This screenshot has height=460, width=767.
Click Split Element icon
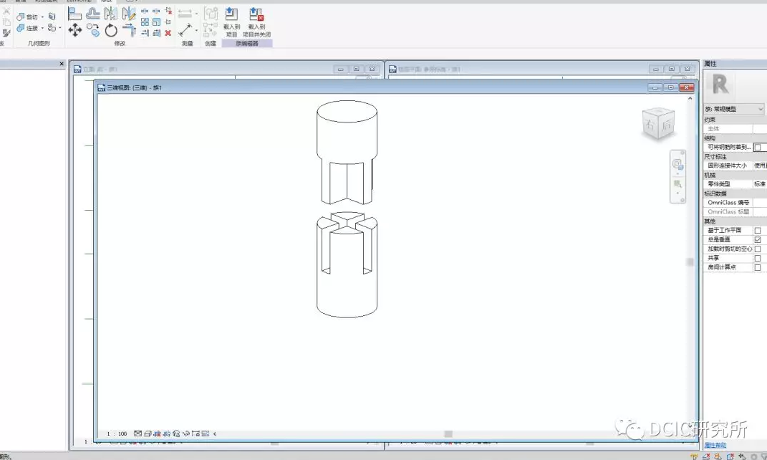coord(145,10)
